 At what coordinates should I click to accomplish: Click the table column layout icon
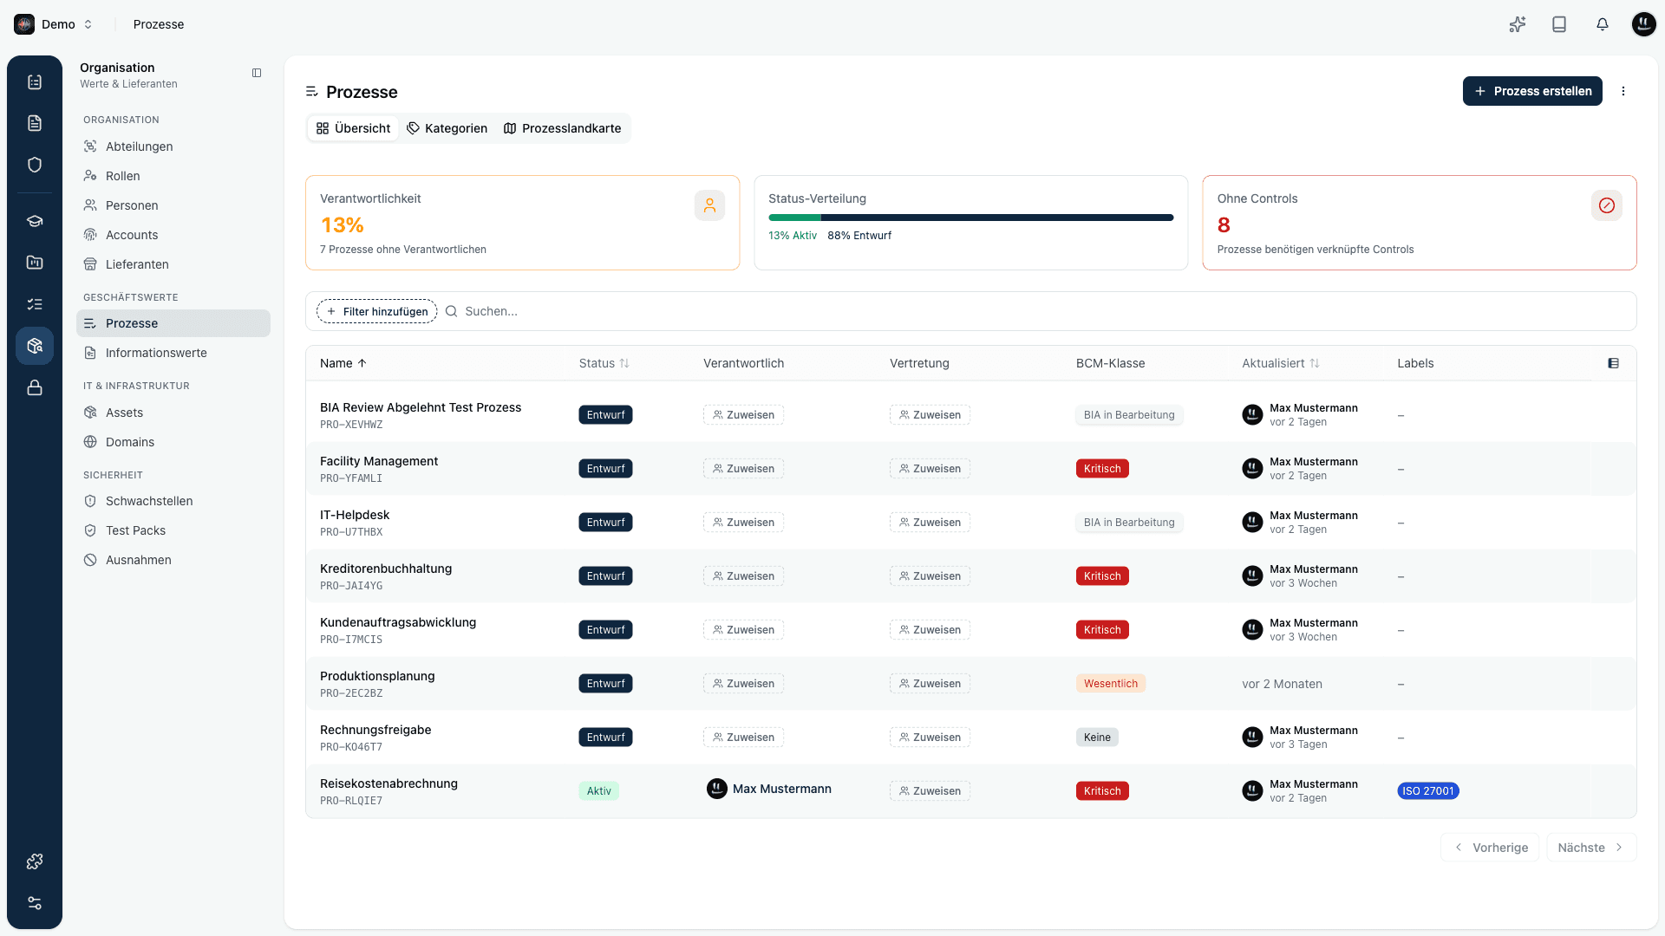tap(1613, 363)
